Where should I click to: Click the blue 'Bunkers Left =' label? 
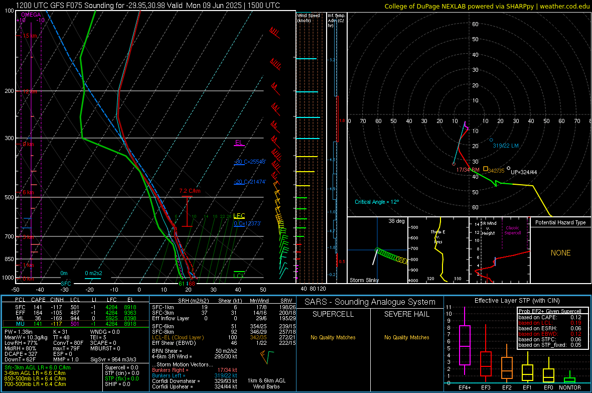point(169,375)
